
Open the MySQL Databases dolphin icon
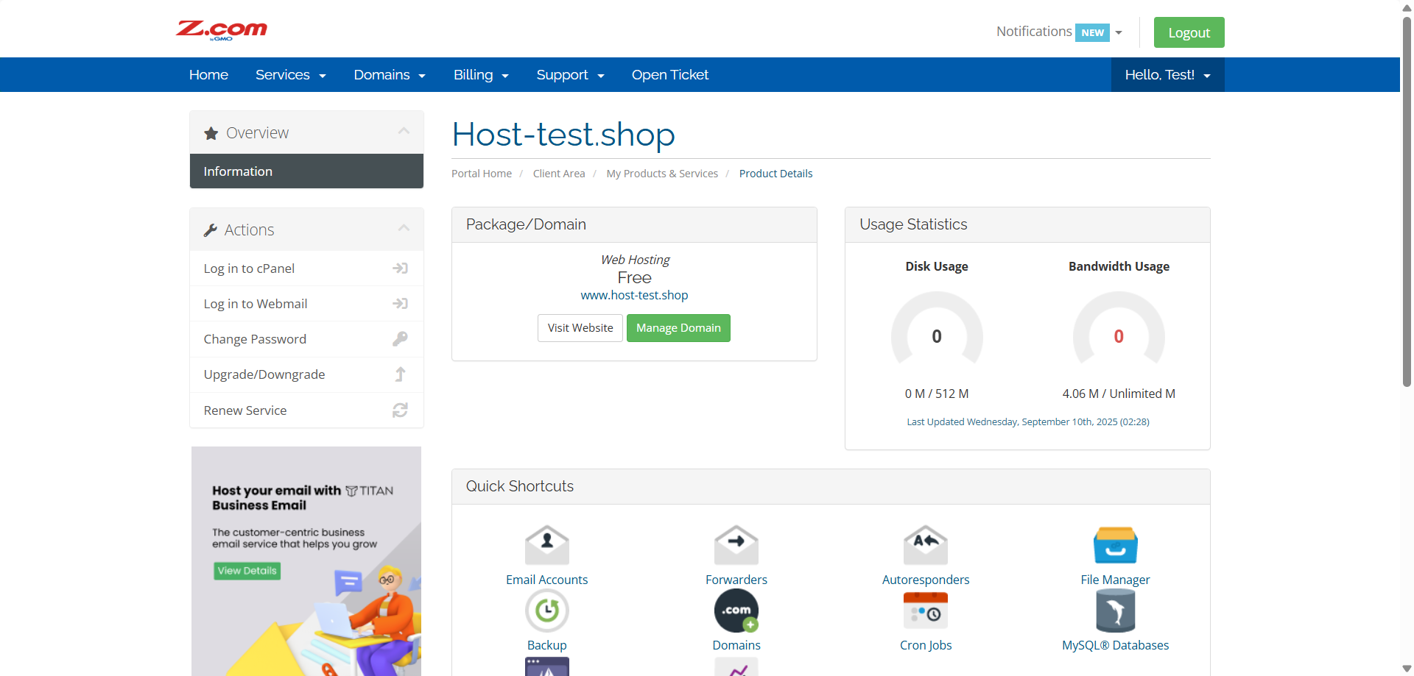[x=1115, y=611]
